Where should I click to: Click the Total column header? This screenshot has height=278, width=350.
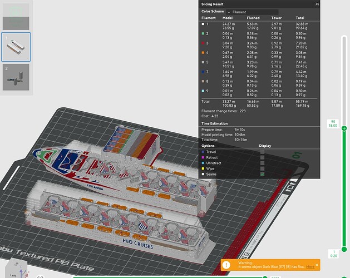tap(300, 18)
